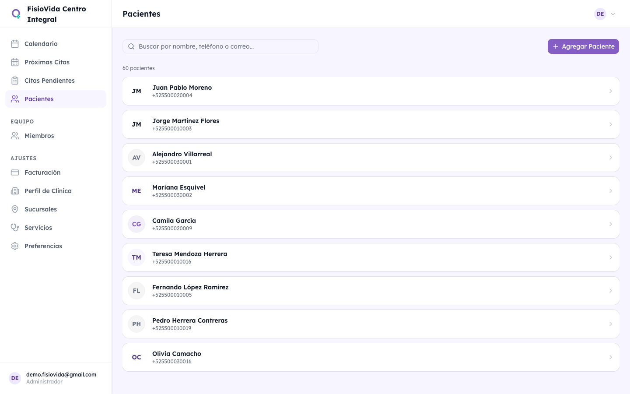
Task: Expand the DE user menu at top right
Action: pyautogui.click(x=605, y=14)
